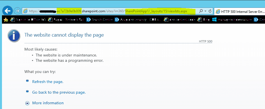The image size is (265, 109).
Task: Click the HTTP 500 error code text
Action: tap(206, 41)
